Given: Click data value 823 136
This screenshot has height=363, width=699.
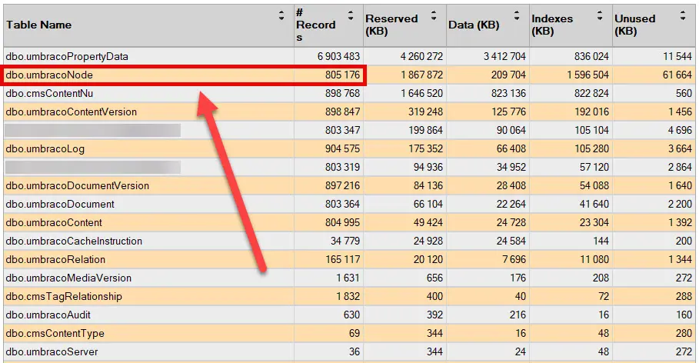Looking at the screenshot, I should (x=508, y=94).
